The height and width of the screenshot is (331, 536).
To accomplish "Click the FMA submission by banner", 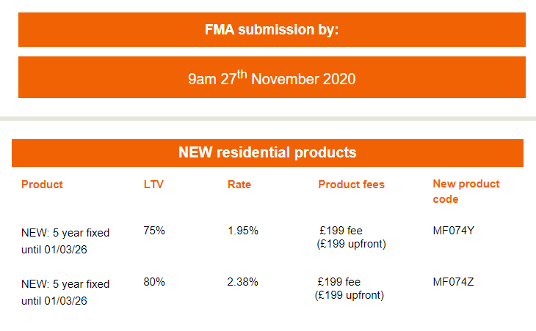I will click(272, 29).
